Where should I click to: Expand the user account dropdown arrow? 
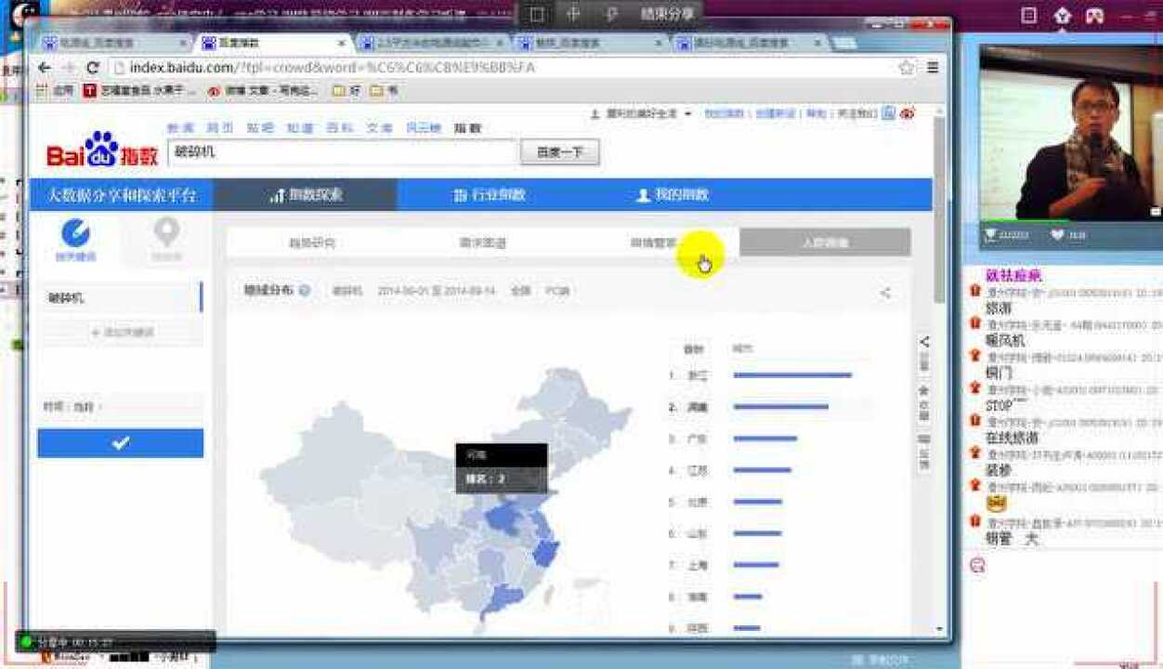pos(688,113)
